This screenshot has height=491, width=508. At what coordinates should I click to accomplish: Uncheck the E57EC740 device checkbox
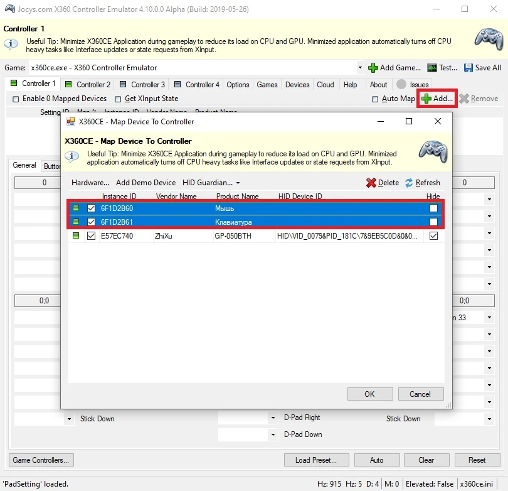click(92, 236)
